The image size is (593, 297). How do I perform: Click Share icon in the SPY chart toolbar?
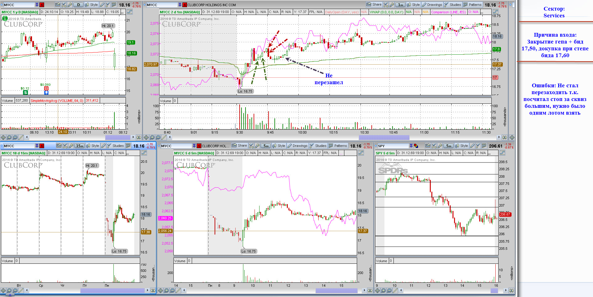pos(428,146)
